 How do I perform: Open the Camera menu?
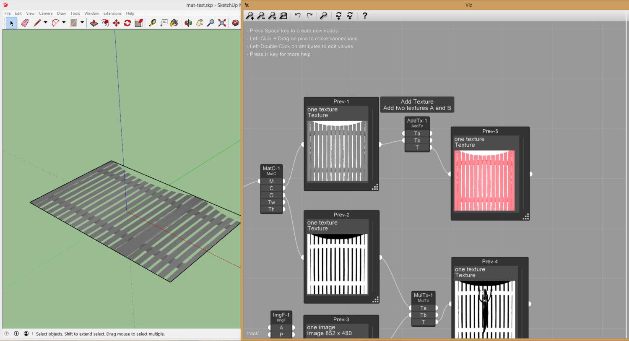point(45,13)
